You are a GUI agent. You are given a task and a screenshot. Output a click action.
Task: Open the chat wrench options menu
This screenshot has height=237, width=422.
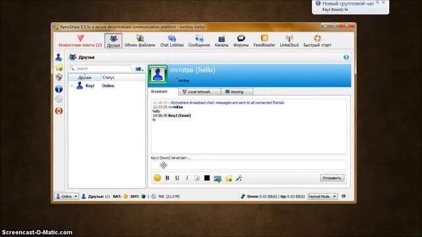pos(239,178)
